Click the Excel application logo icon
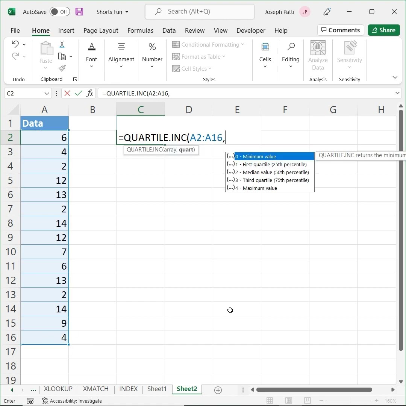Viewport: 406px width, 406px height. pos(11,12)
